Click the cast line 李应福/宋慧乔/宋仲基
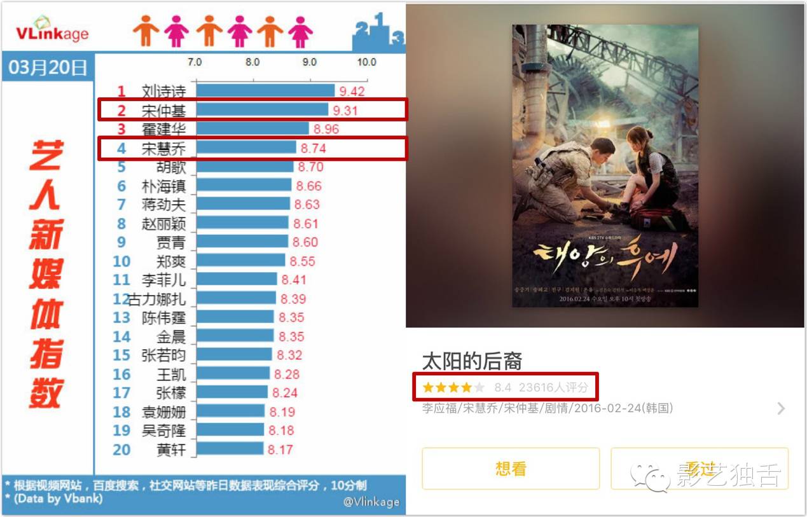 coord(548,408)
